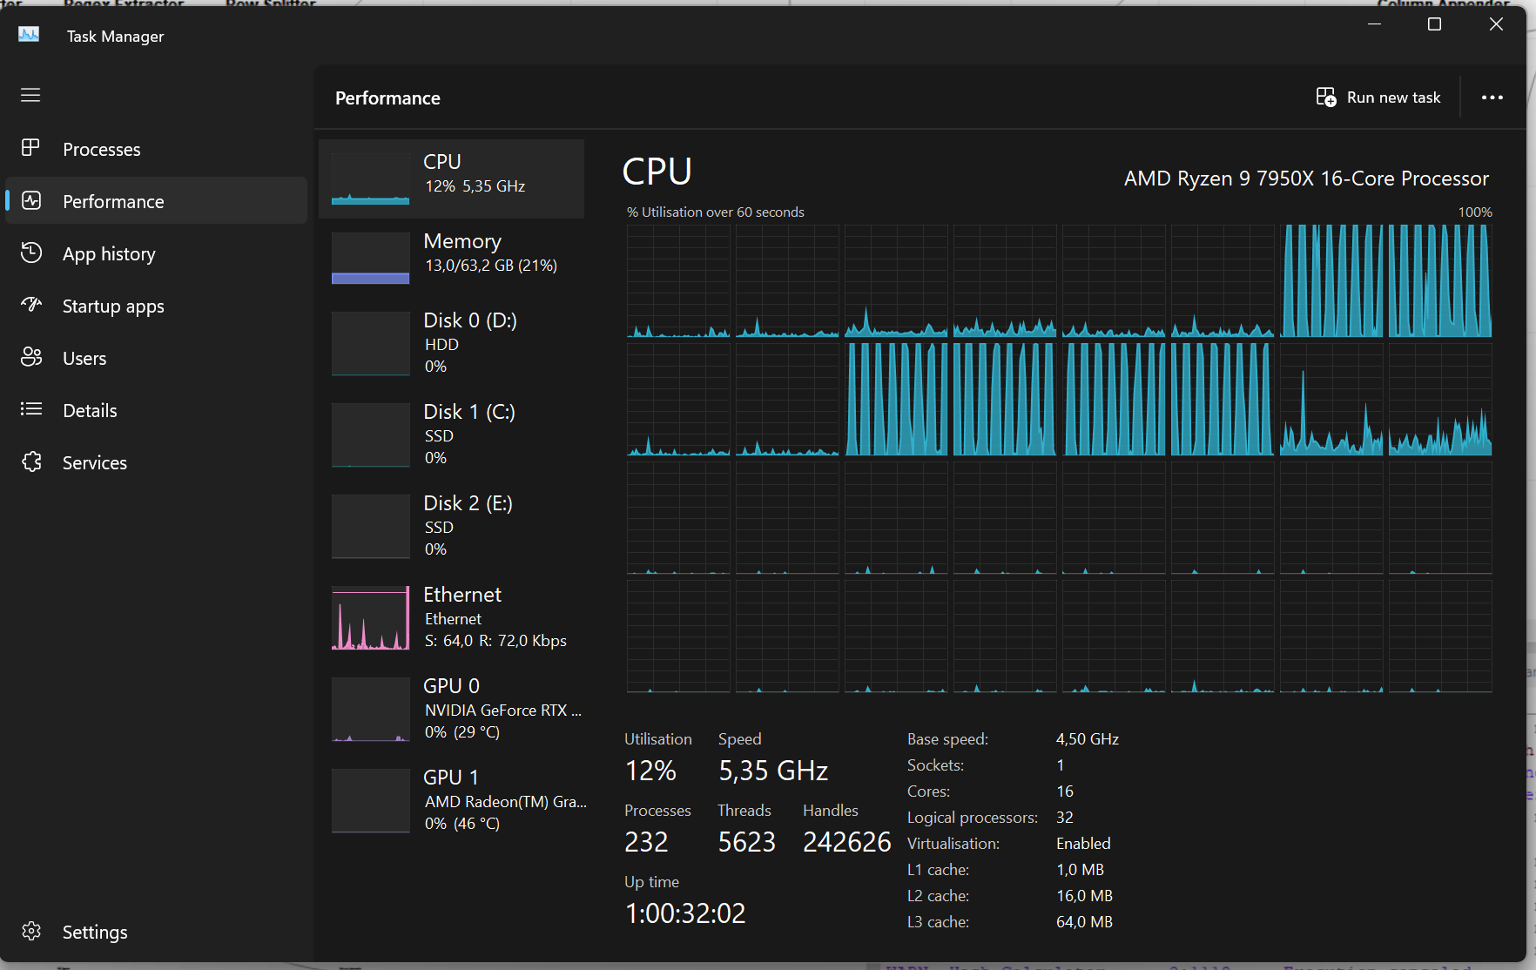This screenshot has height=970, width=1536.
Task: Close the Task Manager window
Action: tap(1496, 24)
